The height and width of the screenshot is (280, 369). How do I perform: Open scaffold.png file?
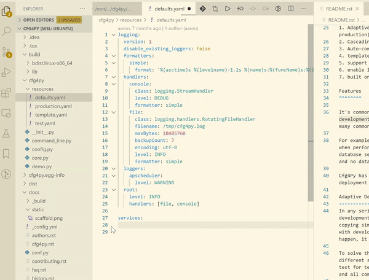pyautogui.click(x=49, y=218)
